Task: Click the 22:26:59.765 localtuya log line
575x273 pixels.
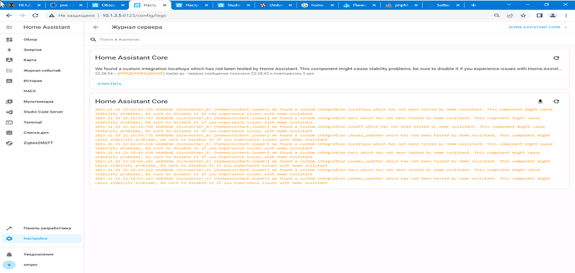Action: click(324, 111)
